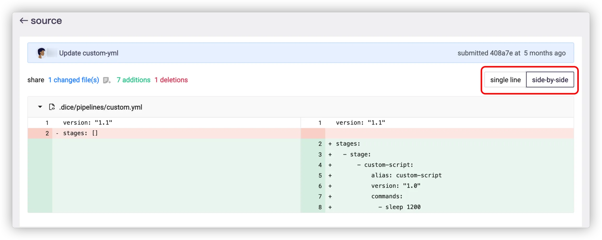
Task: Select the added alias: custom-script line
Action: pos(406,175)
